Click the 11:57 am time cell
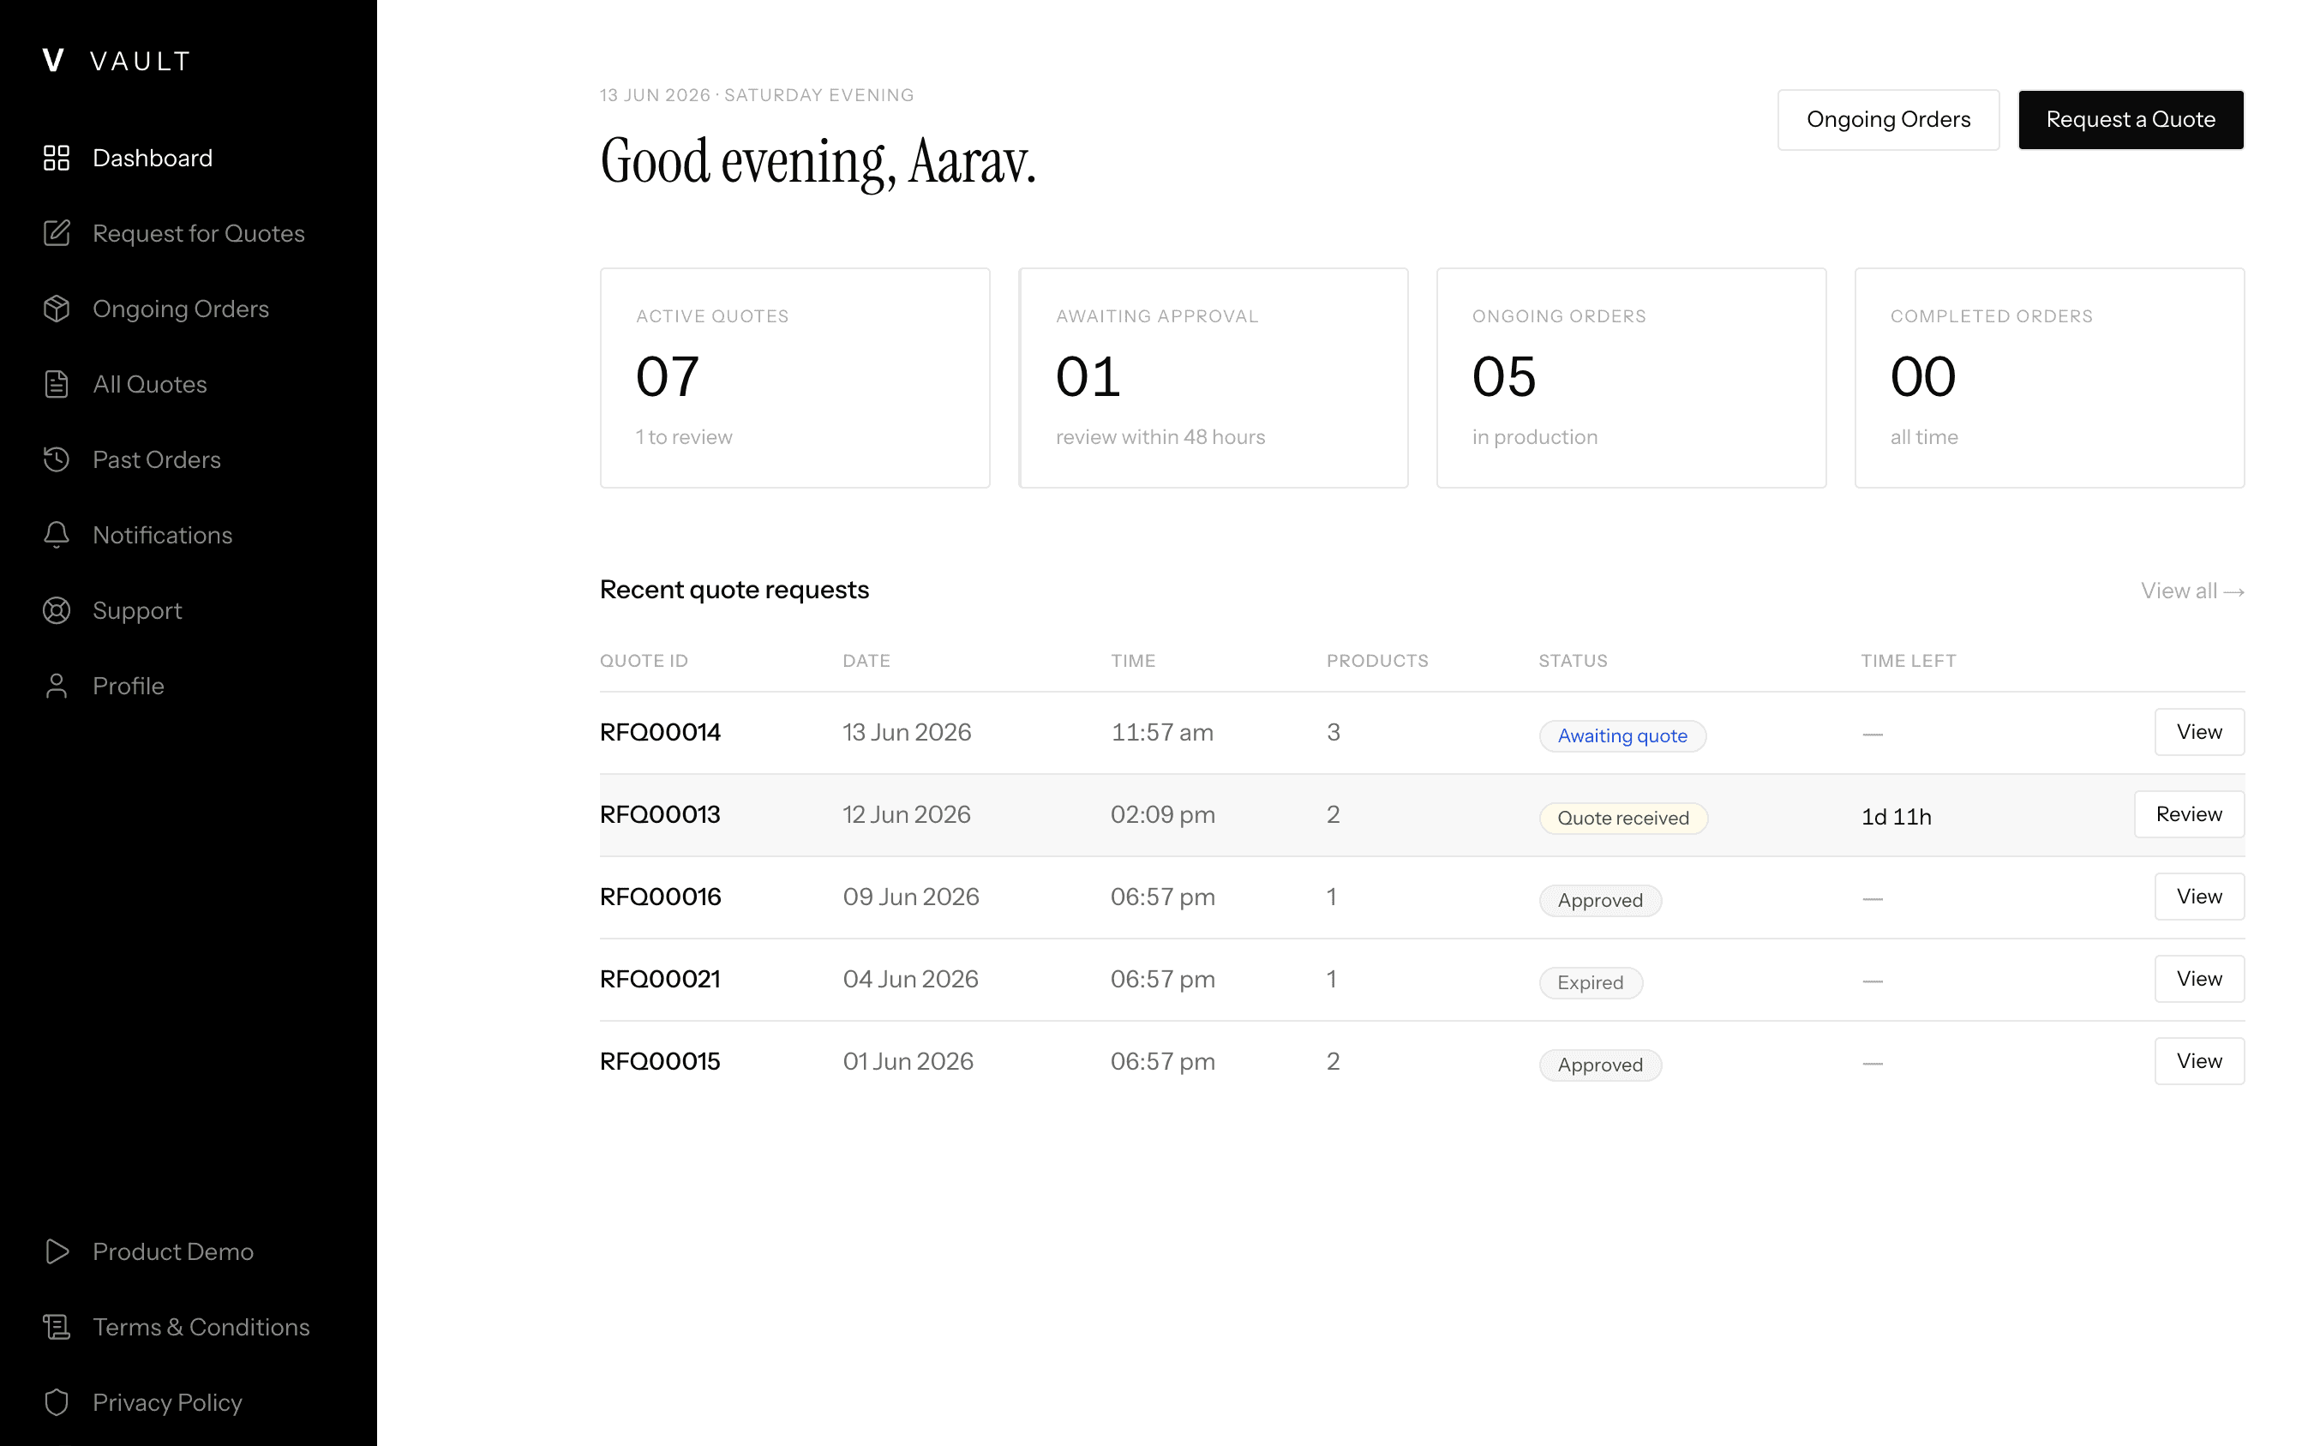Viewport: 2314px width, 1446px height. [x=1162, y=733]
